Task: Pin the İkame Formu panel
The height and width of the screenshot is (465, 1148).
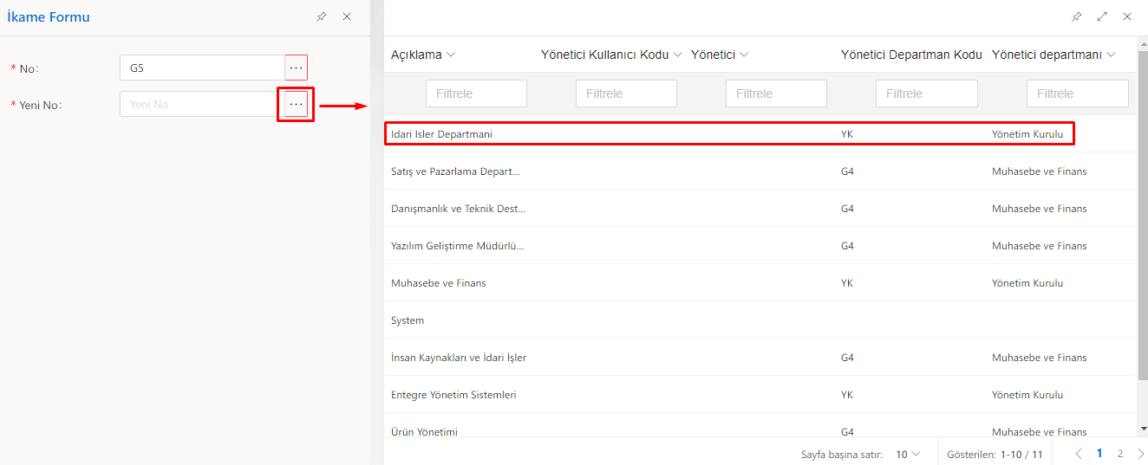Action: (x=322, y=16)
